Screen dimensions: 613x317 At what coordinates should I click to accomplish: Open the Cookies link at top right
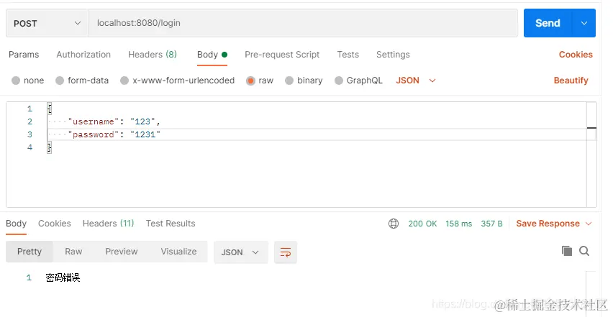[576, 55]
